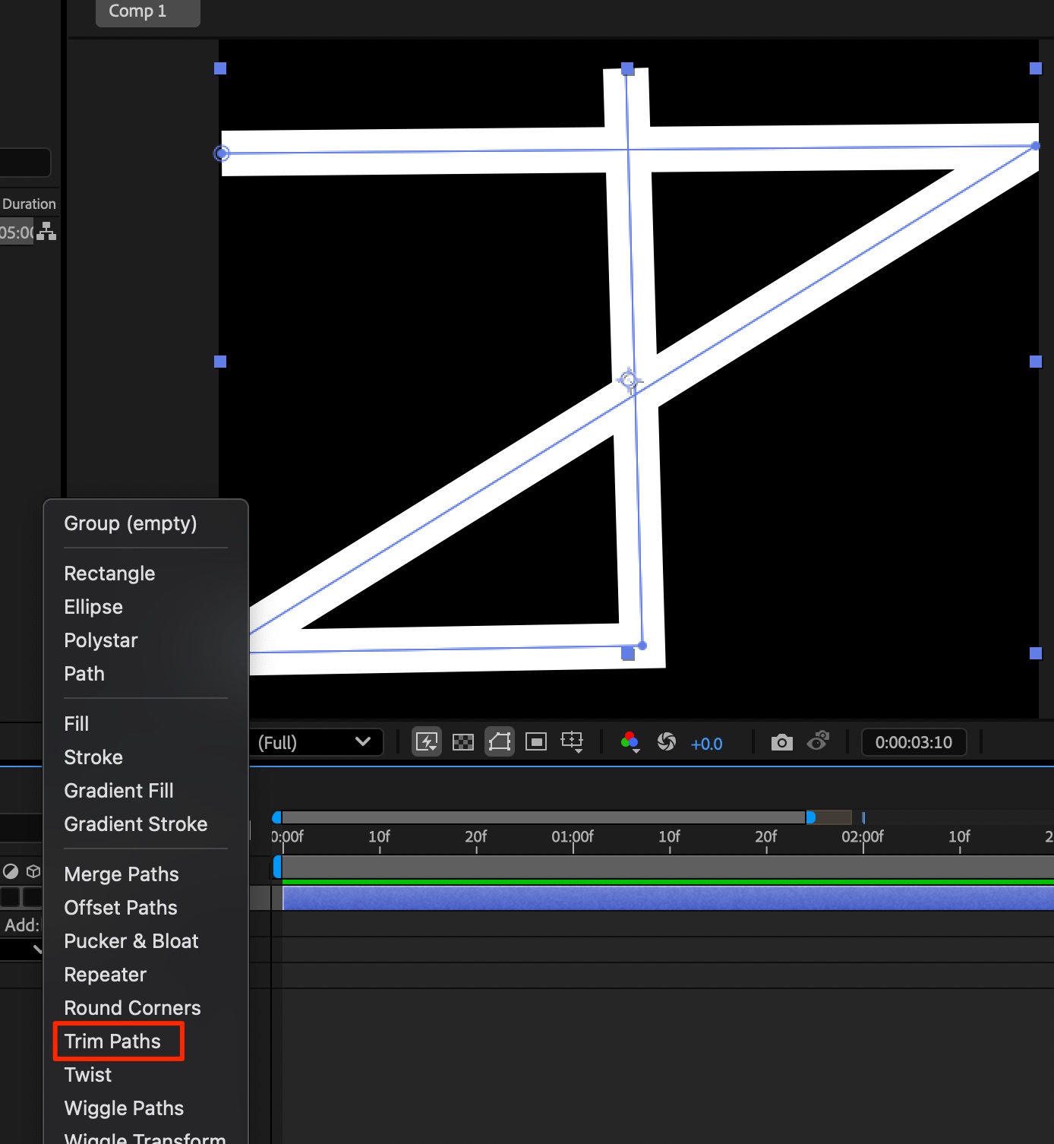The image size is (1054, 1144).
Task: Open grid and guide options icon
Action: (572, 741)
